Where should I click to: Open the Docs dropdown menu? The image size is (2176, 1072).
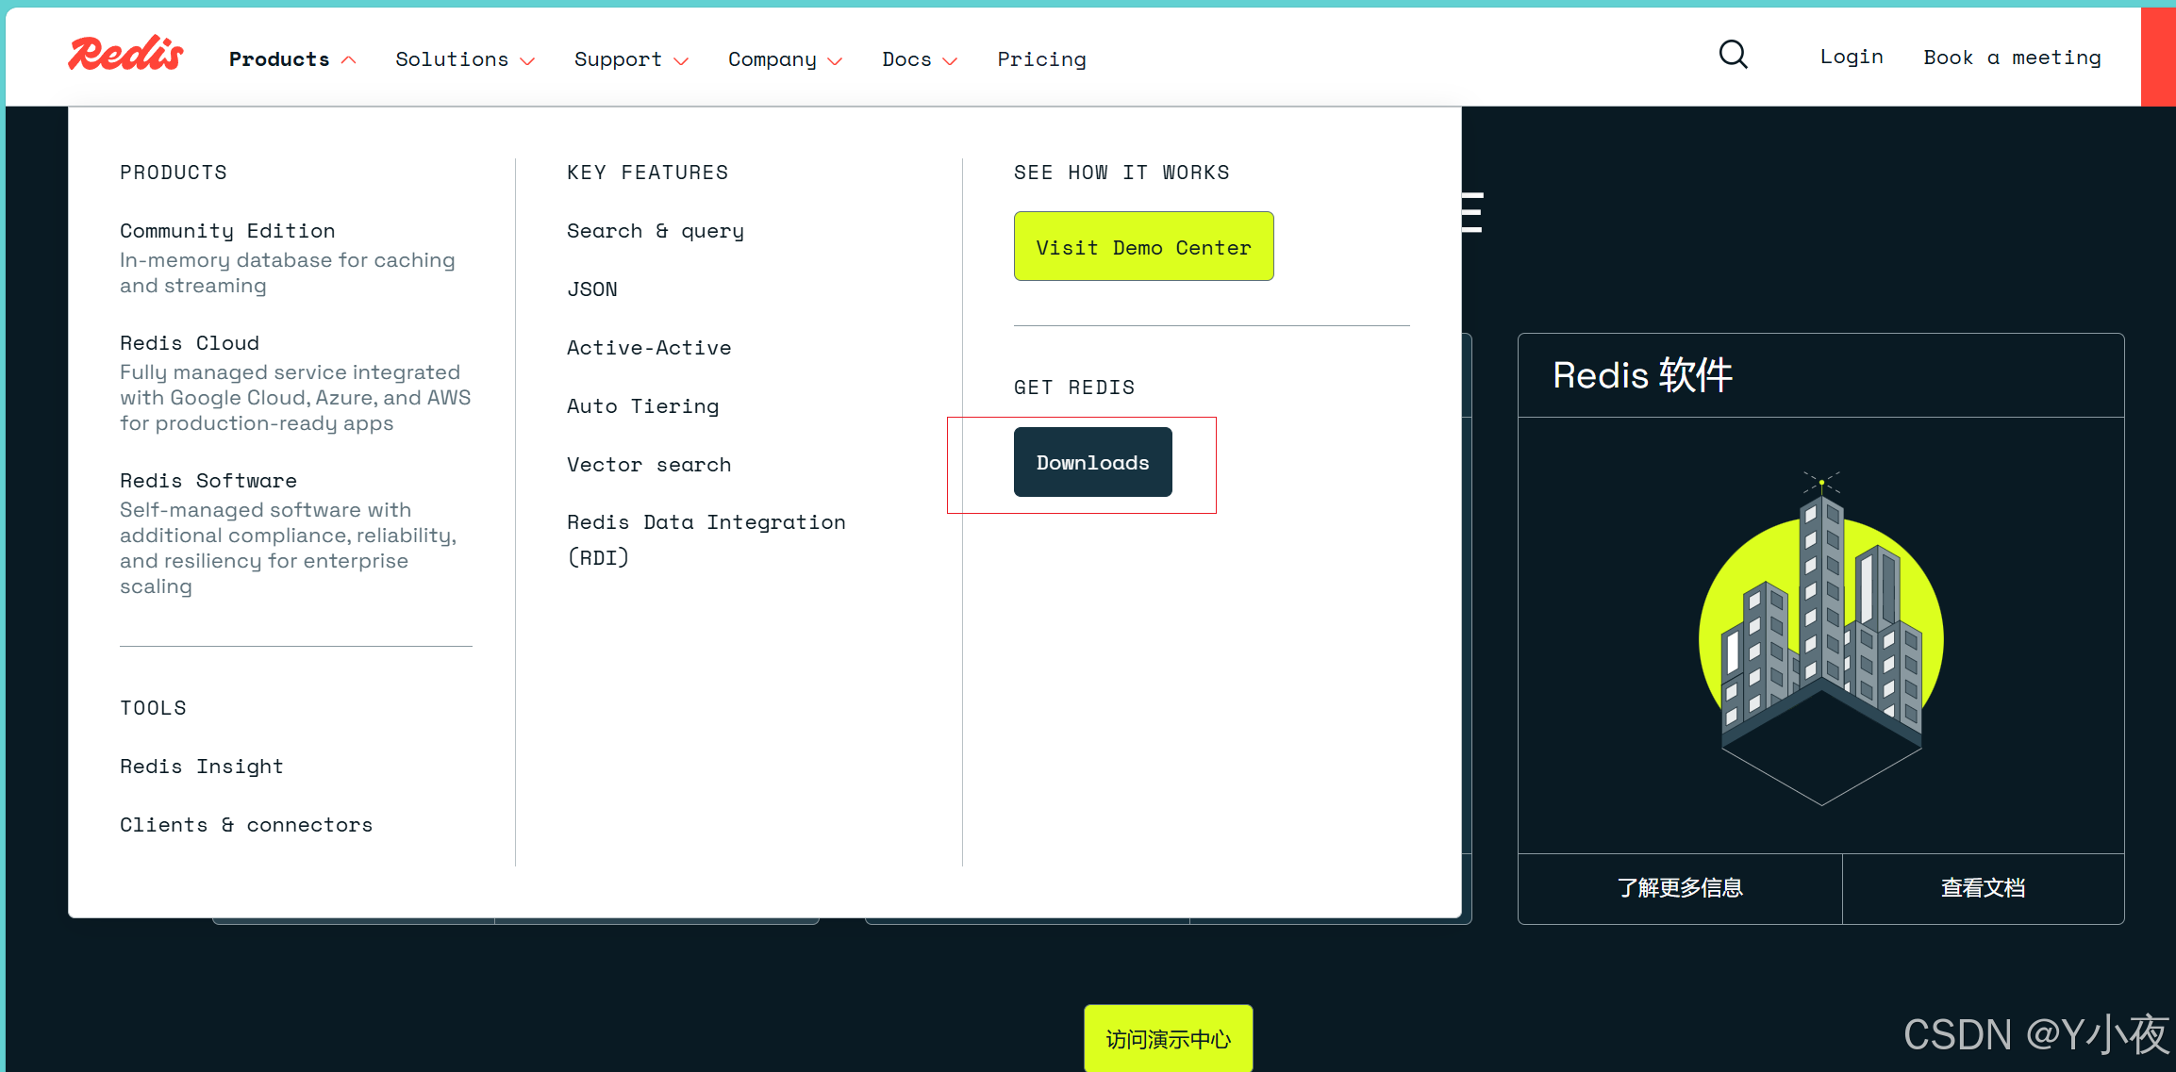pos(919,59)
